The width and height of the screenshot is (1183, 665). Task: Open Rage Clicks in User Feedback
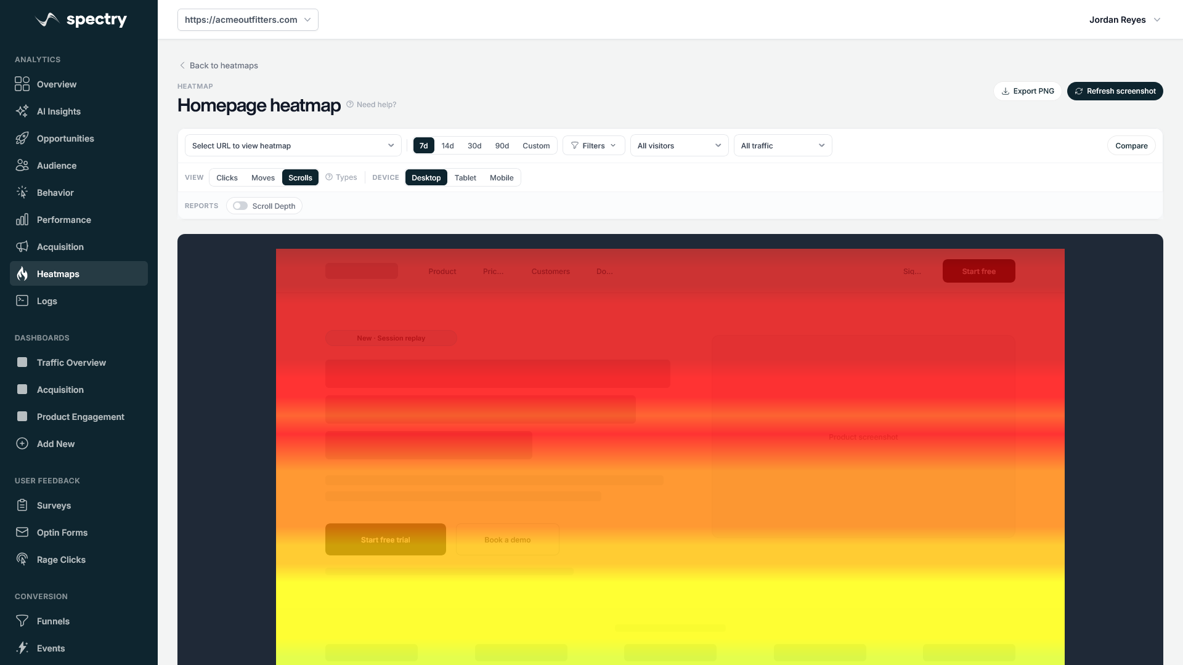79,559
